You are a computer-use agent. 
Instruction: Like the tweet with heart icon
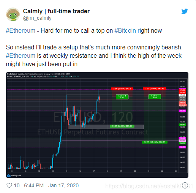(x=9, y=185)
